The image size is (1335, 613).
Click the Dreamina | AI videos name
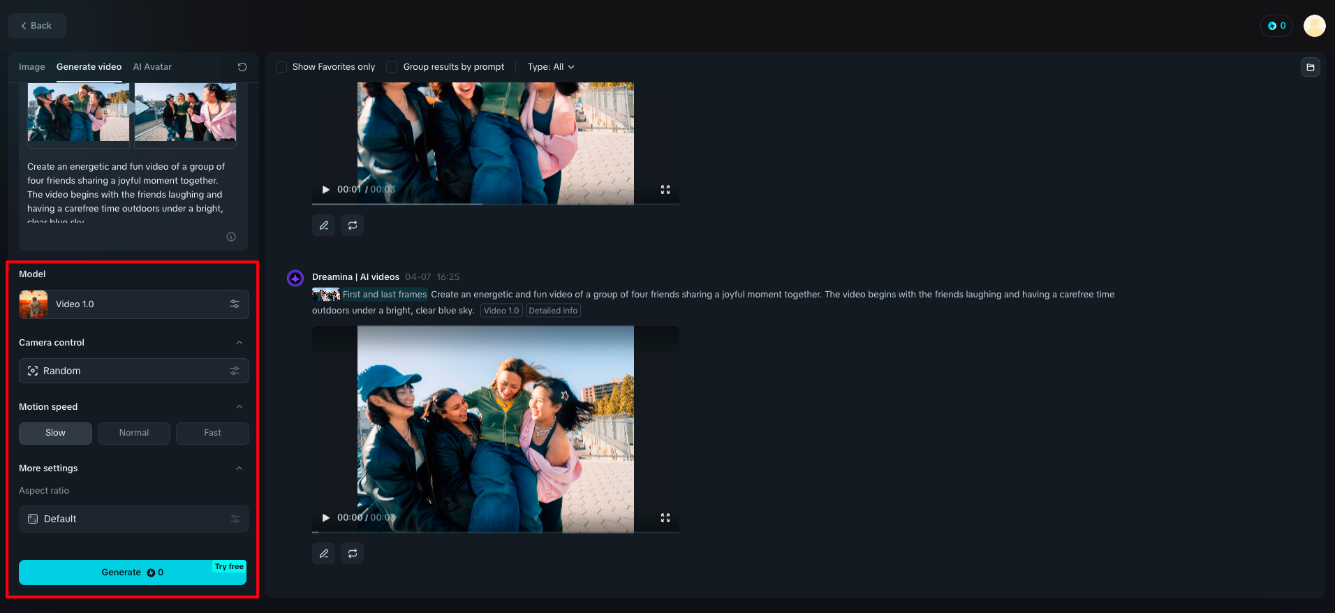(x=355, y=277)
